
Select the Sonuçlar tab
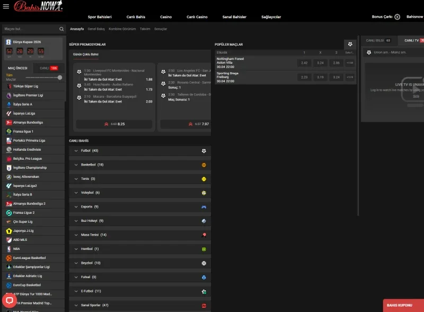pos(161,29)
